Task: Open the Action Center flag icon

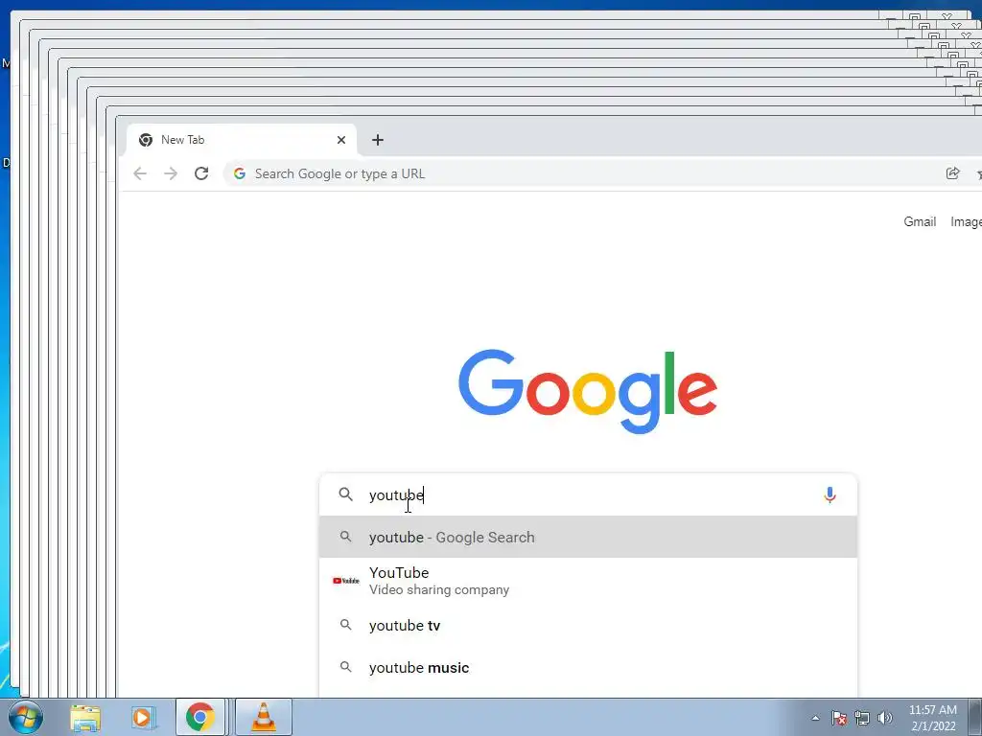Action: point(839,718)
